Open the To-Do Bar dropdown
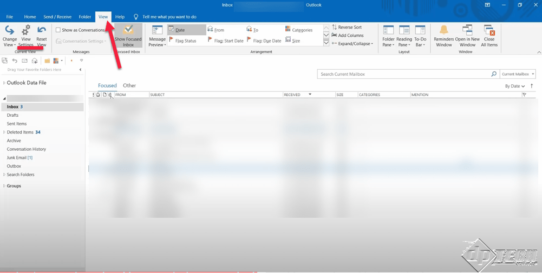The width and height of the screenshot is (542, 273). pos(420,36)
